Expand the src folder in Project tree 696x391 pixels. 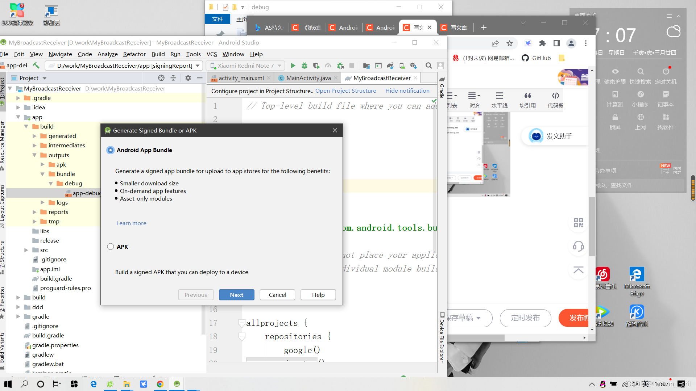(25, 250)
